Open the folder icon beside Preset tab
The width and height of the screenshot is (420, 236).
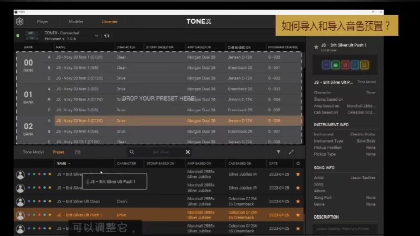pyautogui.click(x=77, y=152)
